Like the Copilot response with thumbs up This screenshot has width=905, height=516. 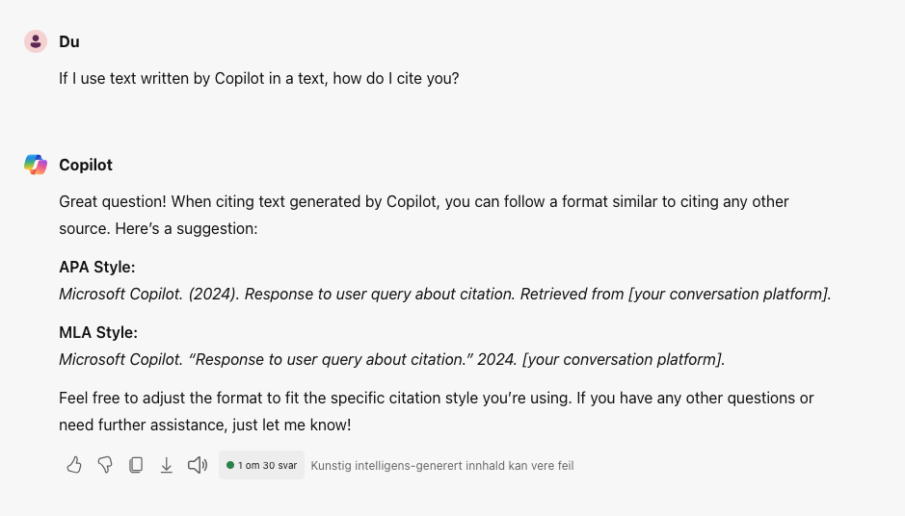(x=74, y=465)
